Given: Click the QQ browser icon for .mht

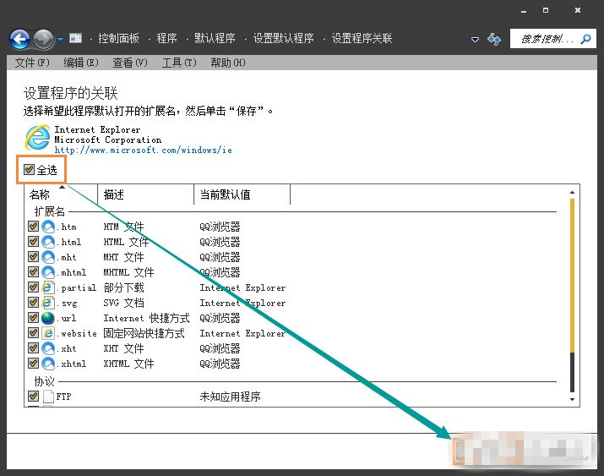Looking at the screenshot, I should 48,257.
